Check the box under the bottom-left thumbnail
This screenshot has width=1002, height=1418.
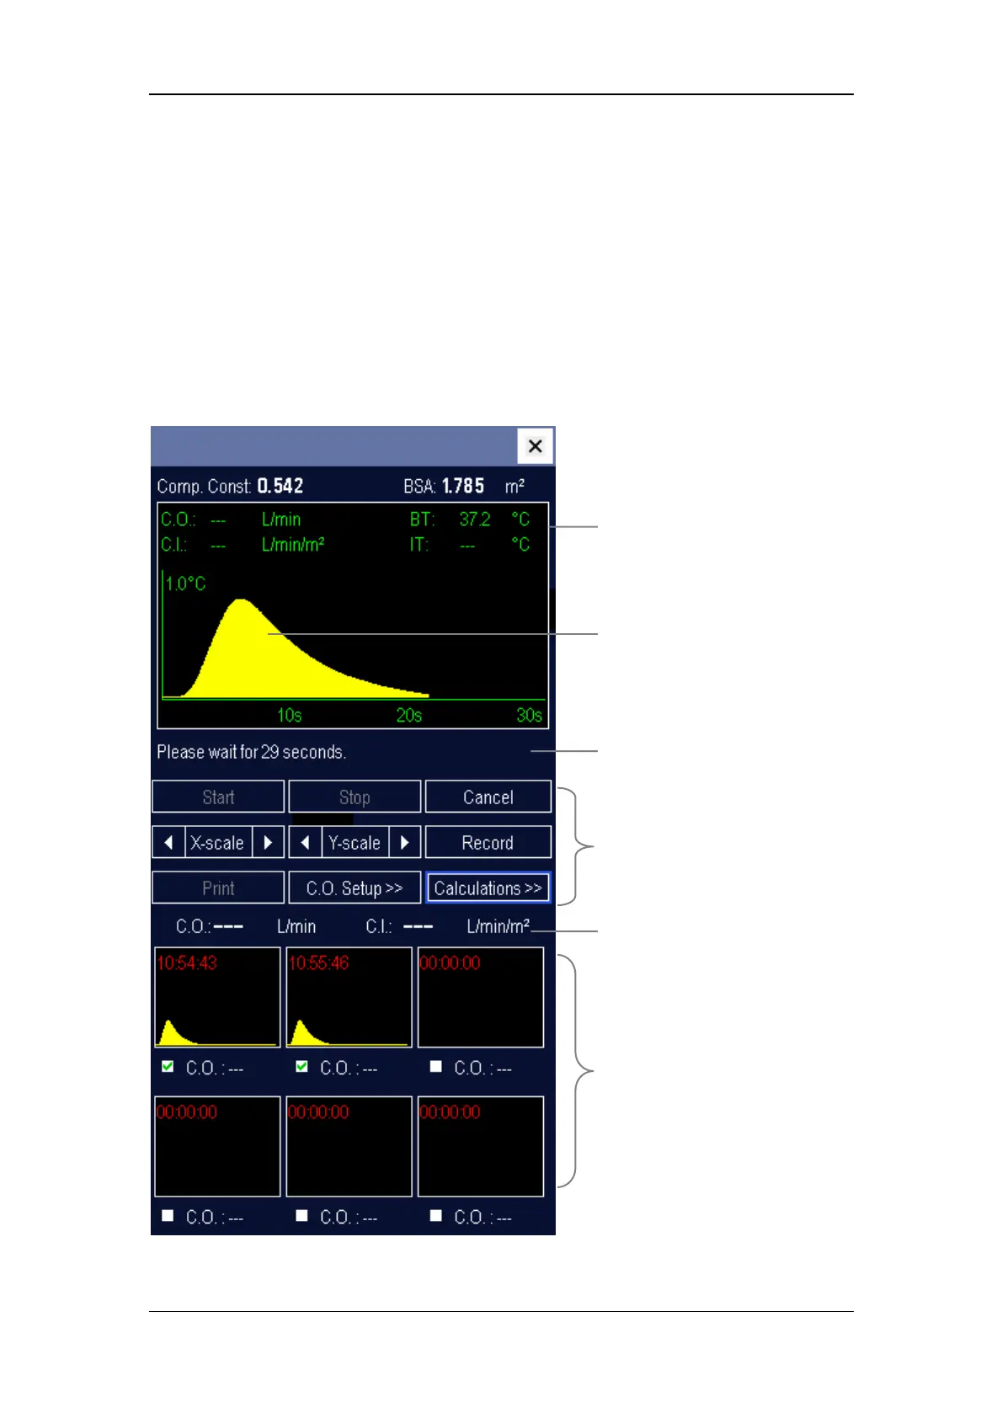coord(168,1215)
